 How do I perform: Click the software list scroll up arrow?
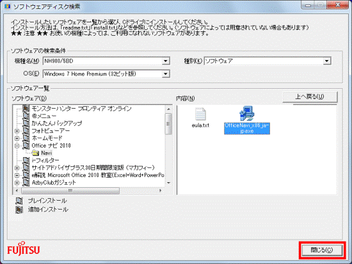tap(168, 109)
